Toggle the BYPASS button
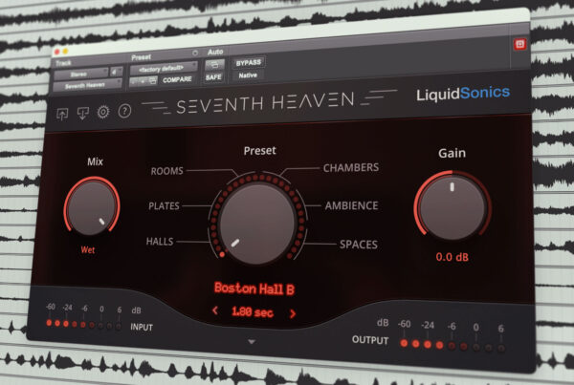The height and width of the screenshot is (385, 574). (x=249, y=63)
